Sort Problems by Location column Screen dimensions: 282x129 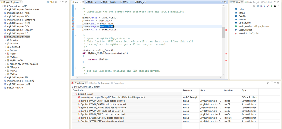point(232,91)
